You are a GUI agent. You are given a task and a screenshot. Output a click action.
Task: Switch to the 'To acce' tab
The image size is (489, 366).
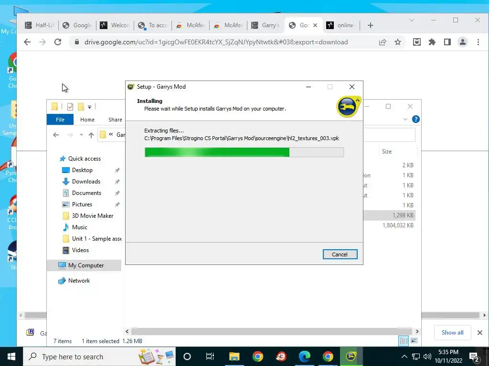pos(153,25)
